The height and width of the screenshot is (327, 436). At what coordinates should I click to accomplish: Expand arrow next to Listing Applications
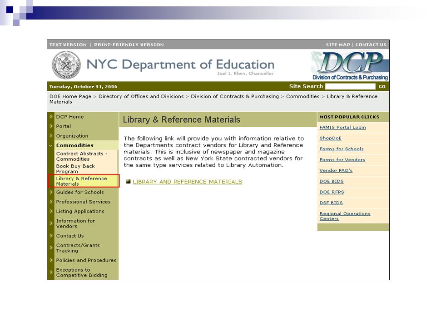tap(51, 211)
